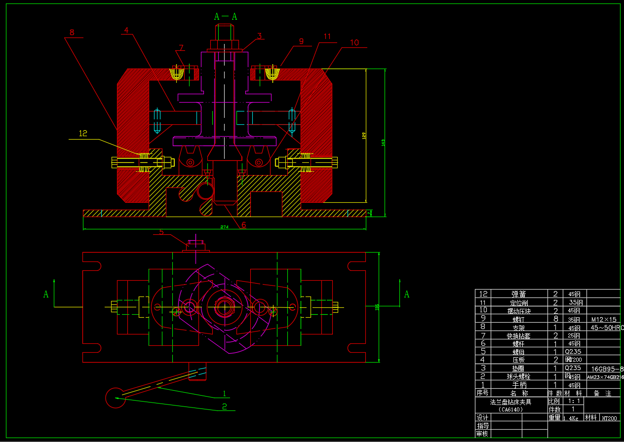
Task: Select callout number 1 near handle
Action: point(224,393)
